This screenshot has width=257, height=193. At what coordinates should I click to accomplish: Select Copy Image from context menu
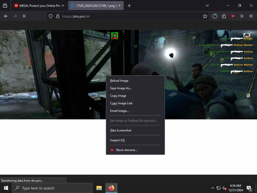tap(135, 96)
